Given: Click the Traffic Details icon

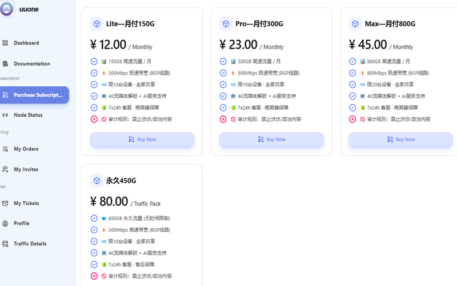Looking at the screenshot, I should pos(5,244).
